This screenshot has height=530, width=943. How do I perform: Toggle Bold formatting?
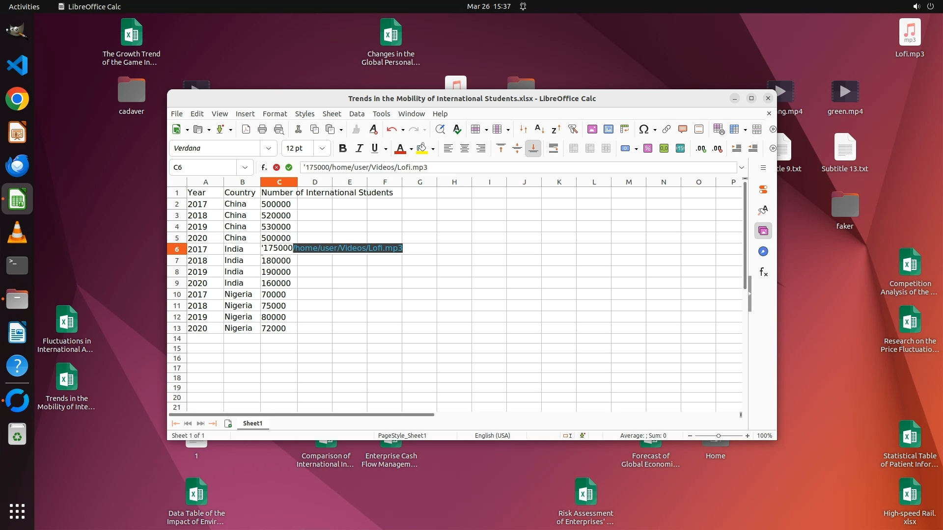click(x=343, y=148)
